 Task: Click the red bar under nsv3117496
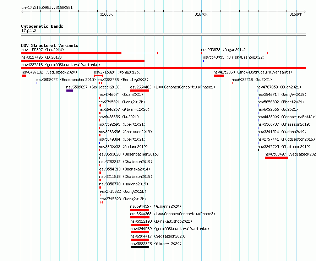coord(83,61)
